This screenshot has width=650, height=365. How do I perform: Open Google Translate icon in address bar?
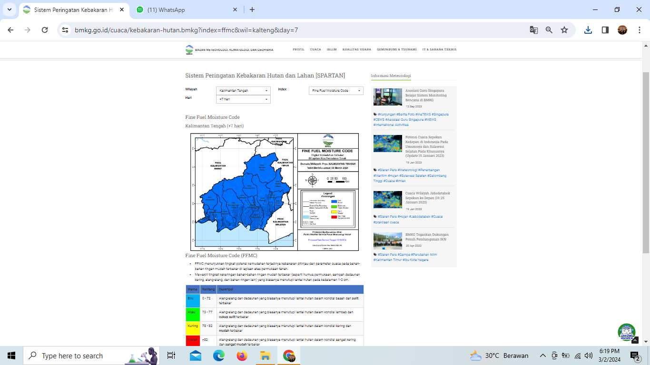pos(534,30)
